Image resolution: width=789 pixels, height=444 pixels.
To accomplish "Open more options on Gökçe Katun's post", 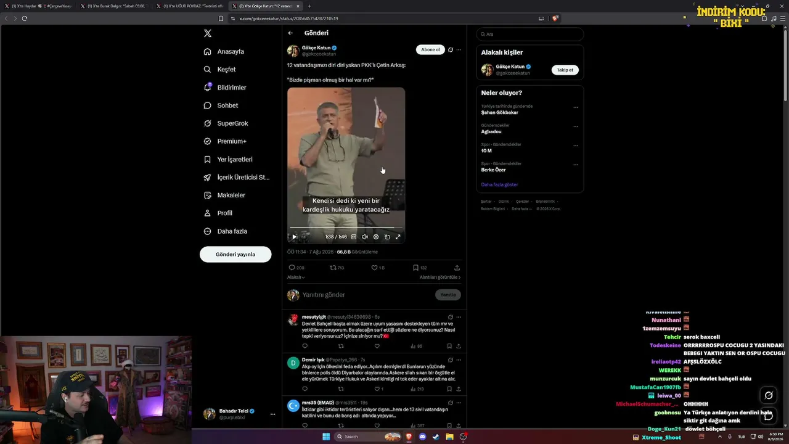I will click(459, 50).
